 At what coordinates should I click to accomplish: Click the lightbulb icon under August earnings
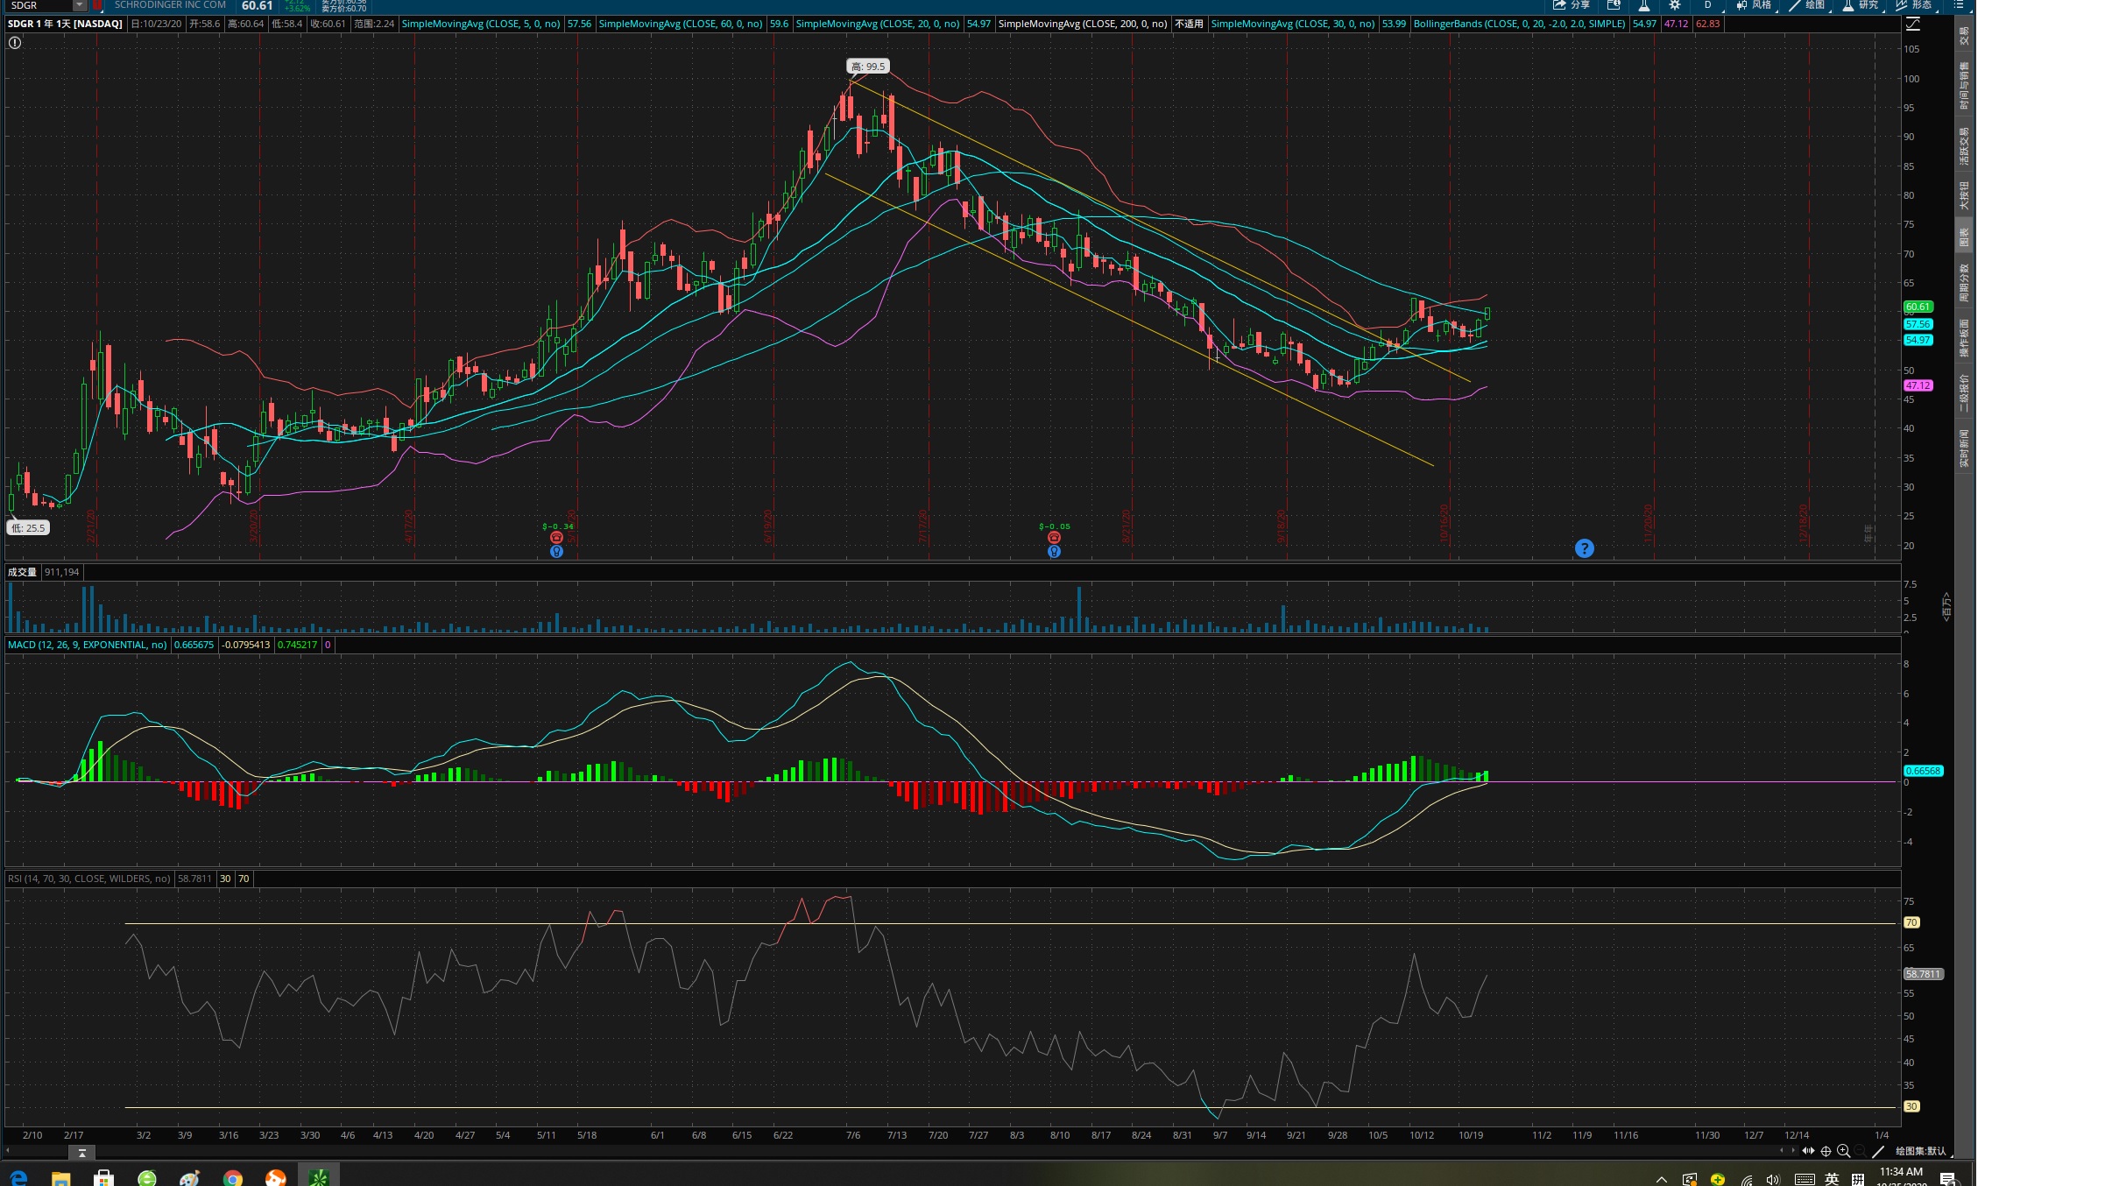[1054, 551]
